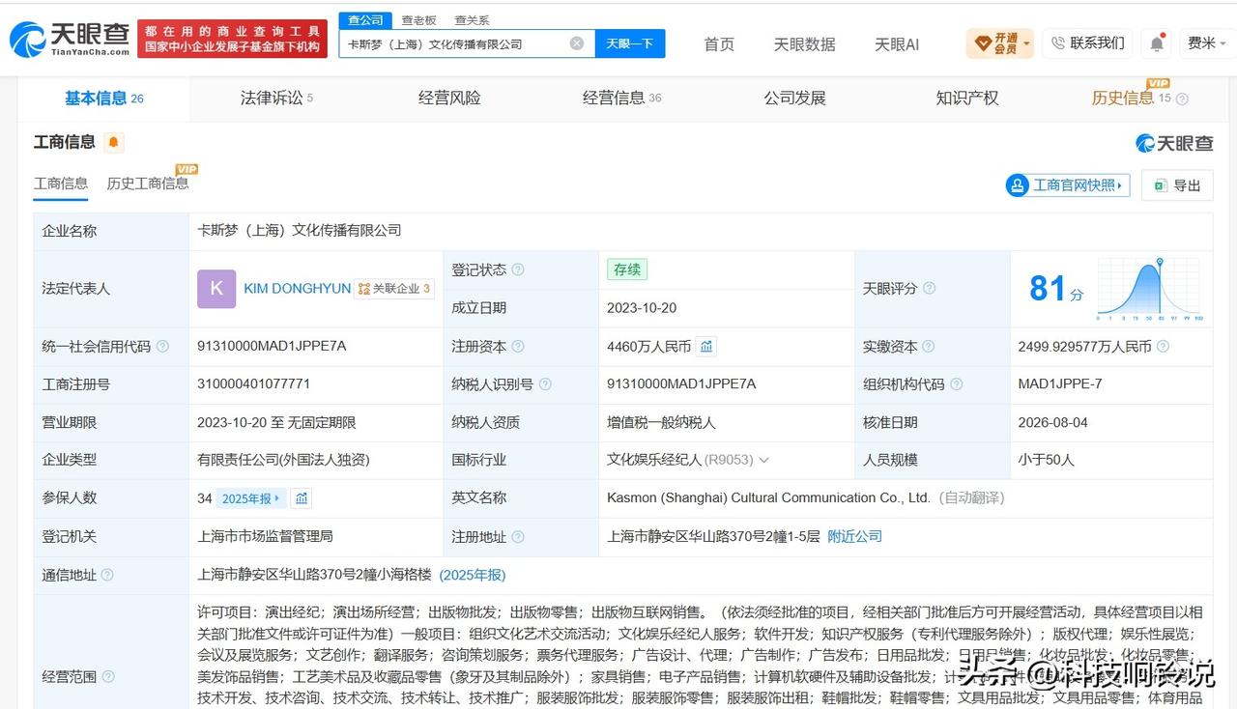1237x709 pixels.
Task: Click organization code MAD1JPPE-7
Action: pos(1060,384)
